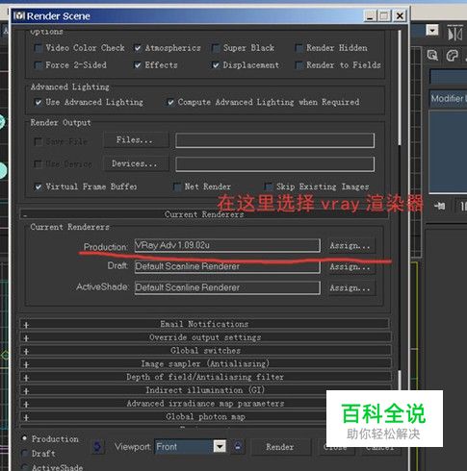Select the Draft radio button
This screenshot has height=471, width=467.
pos(24,453)
